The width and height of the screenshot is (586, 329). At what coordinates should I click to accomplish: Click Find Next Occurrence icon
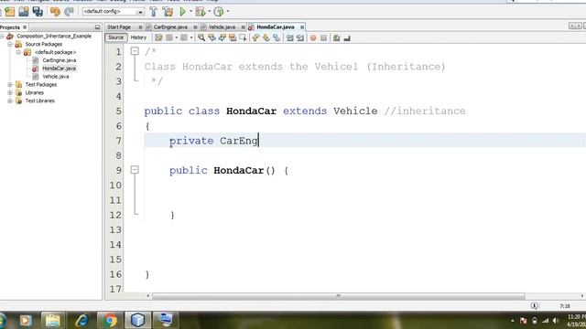pos(222,37)
